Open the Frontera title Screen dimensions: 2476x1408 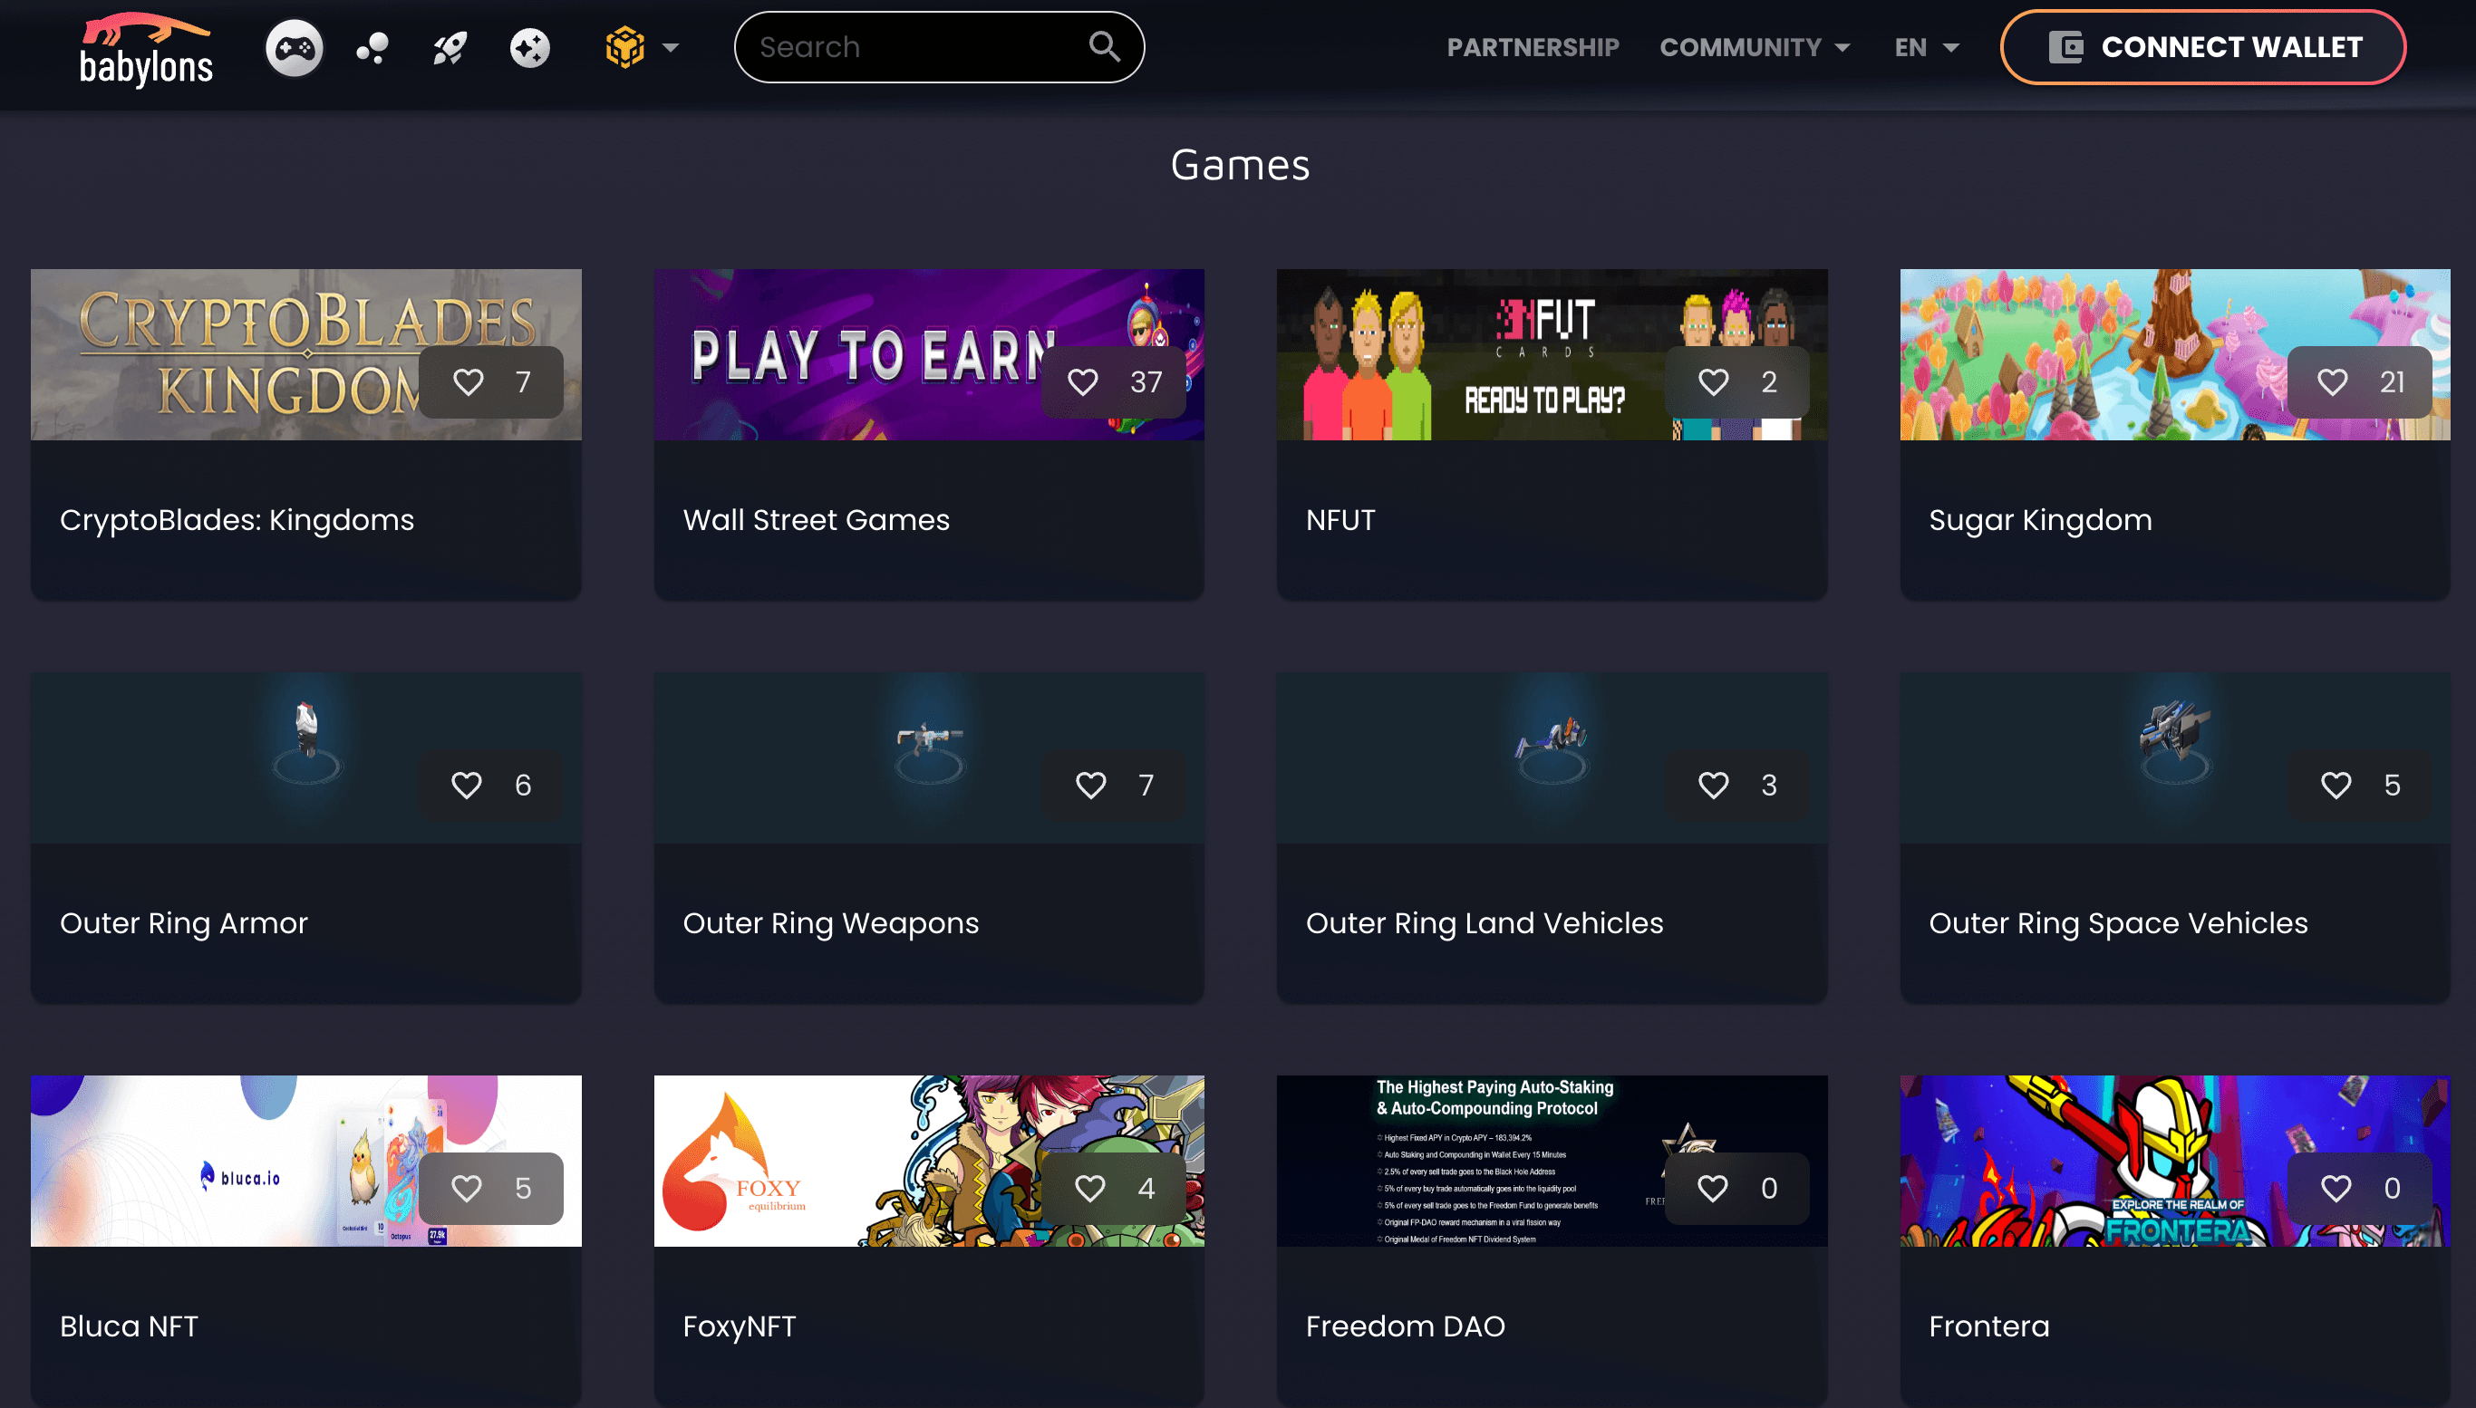[x=1989, y=1326]
